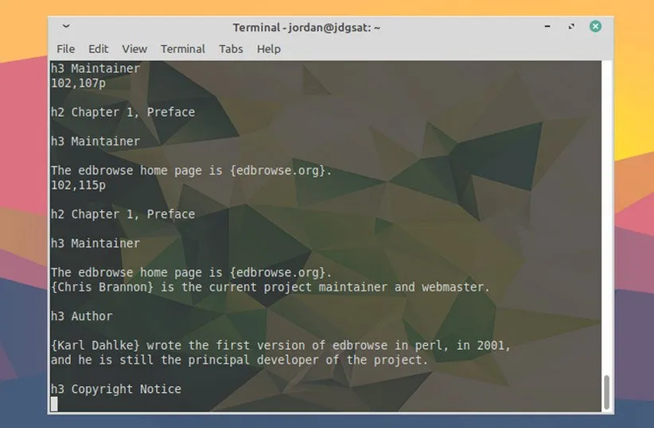Click the terminal cursor block at prompt
This screenshot has width=654, height=428.
[54, 404]
